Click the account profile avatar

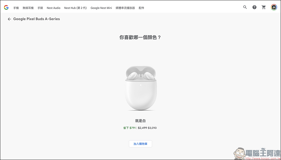(274, 7)
